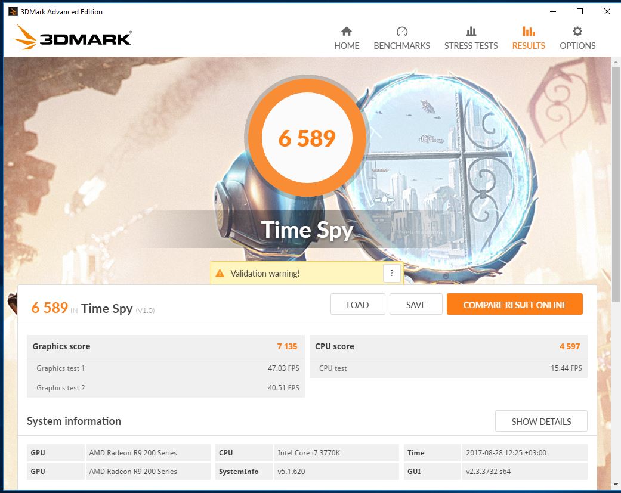Open the validation warning help question mark
The width and height of the screenshot is (621, 493).
392,273
